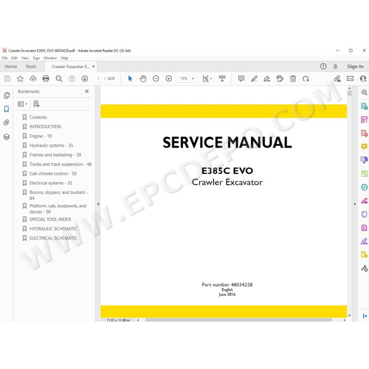Add file to starred with star icon
369x369 pixels.
[x=20, y=79]
